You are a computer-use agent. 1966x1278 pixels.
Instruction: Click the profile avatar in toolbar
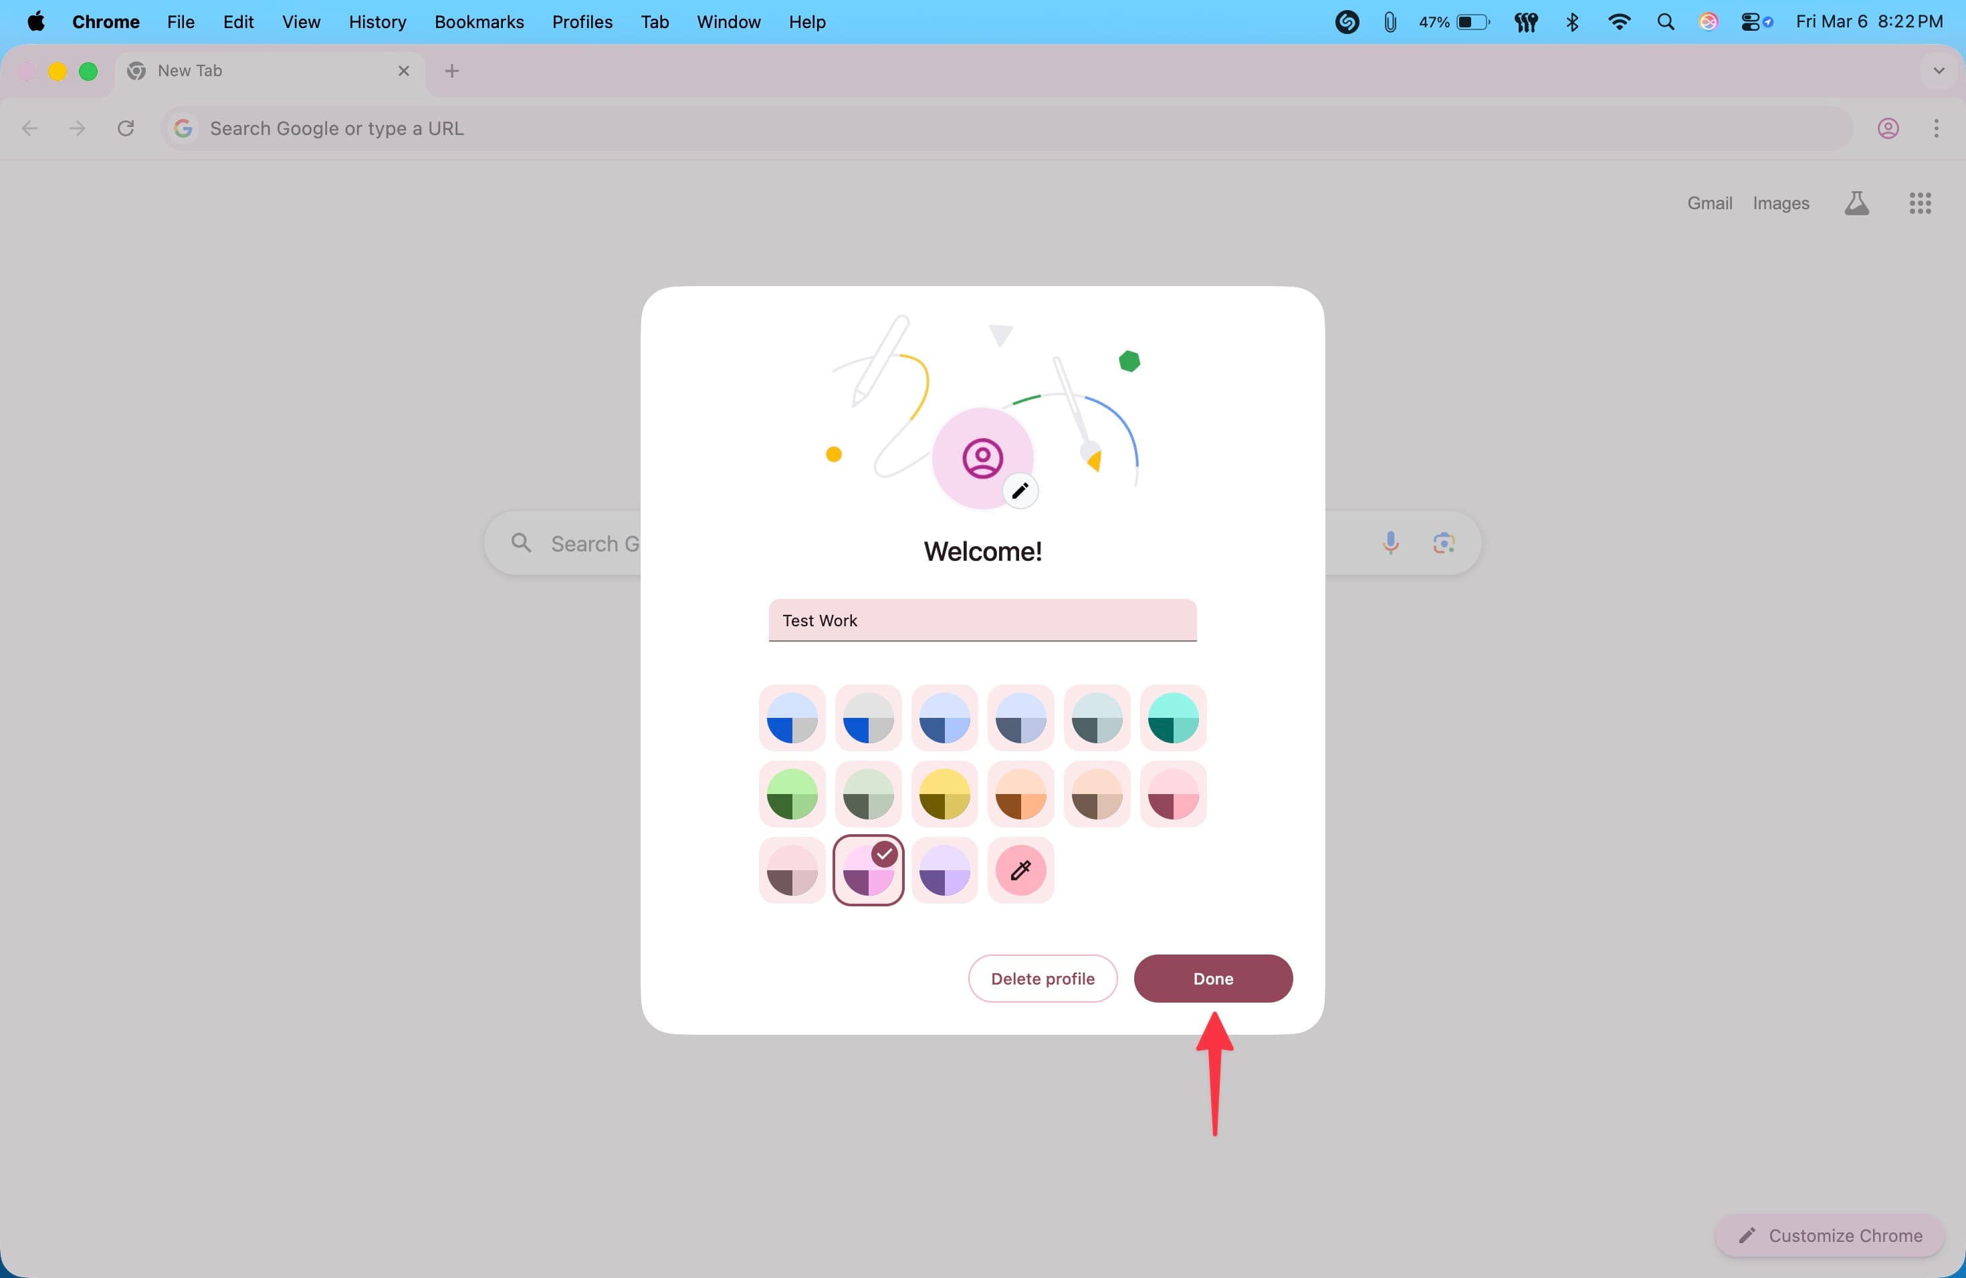[x=1888, y=129]
